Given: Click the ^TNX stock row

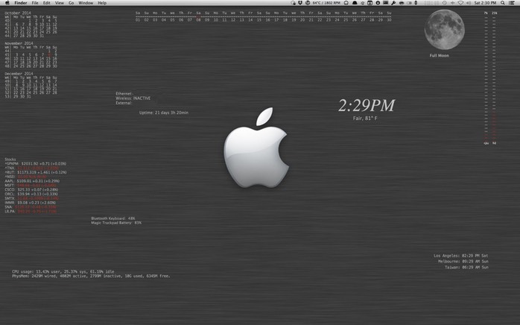Looking at the screenshot, I should pyautogui.click(x=31, y=168).
